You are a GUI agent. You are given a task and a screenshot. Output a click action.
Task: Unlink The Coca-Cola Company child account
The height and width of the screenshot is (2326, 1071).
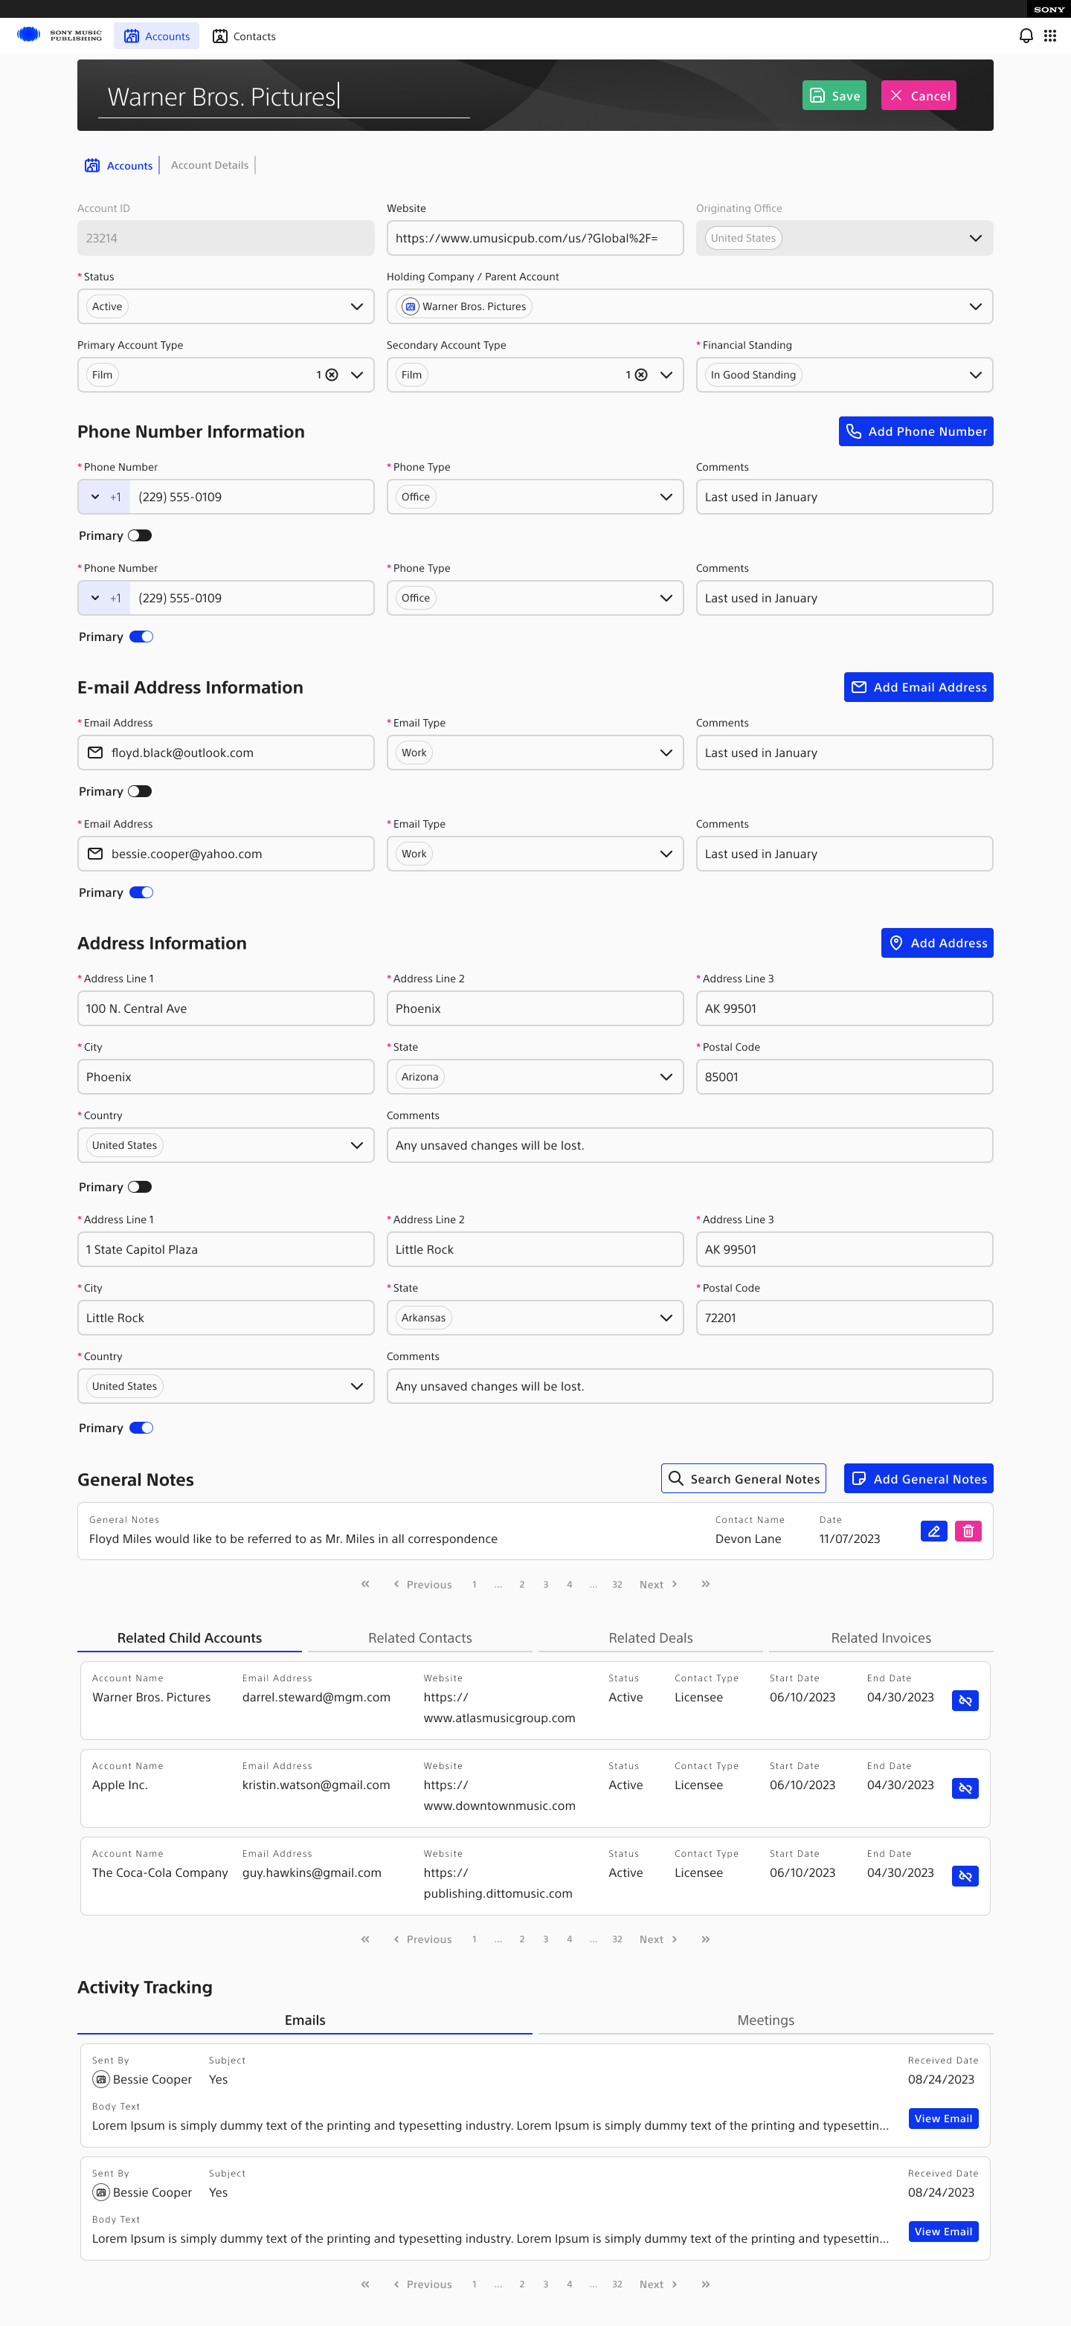click(x=965, y=1876)
